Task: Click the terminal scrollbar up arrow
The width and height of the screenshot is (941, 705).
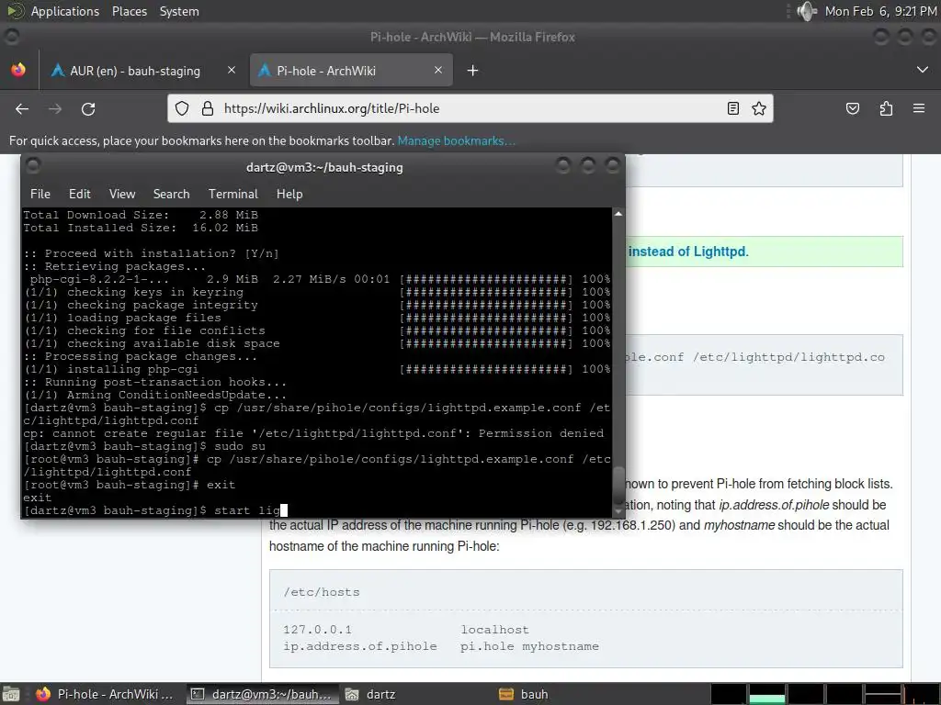Action: tap(618, 214)
